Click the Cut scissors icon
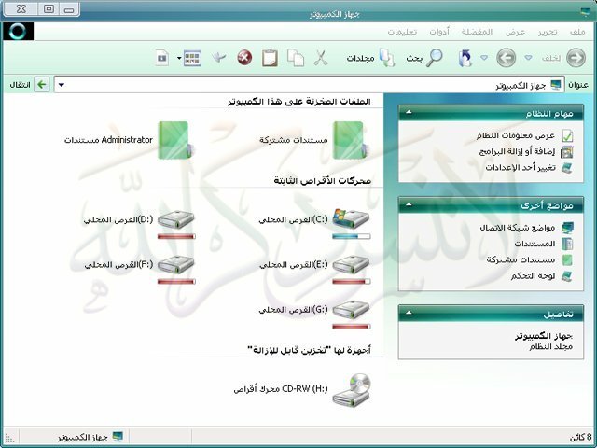This screenshot has height=448, width=597. coord(321,58)
